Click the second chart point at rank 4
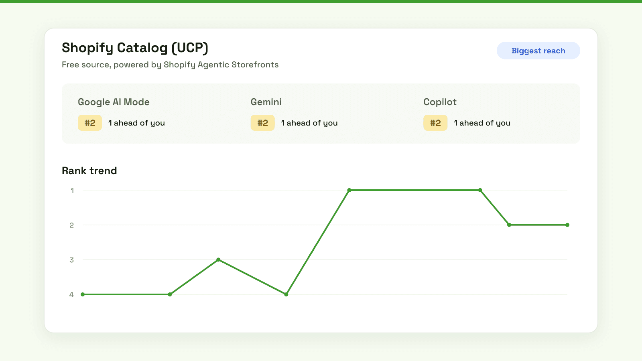 tap(170, 294)
